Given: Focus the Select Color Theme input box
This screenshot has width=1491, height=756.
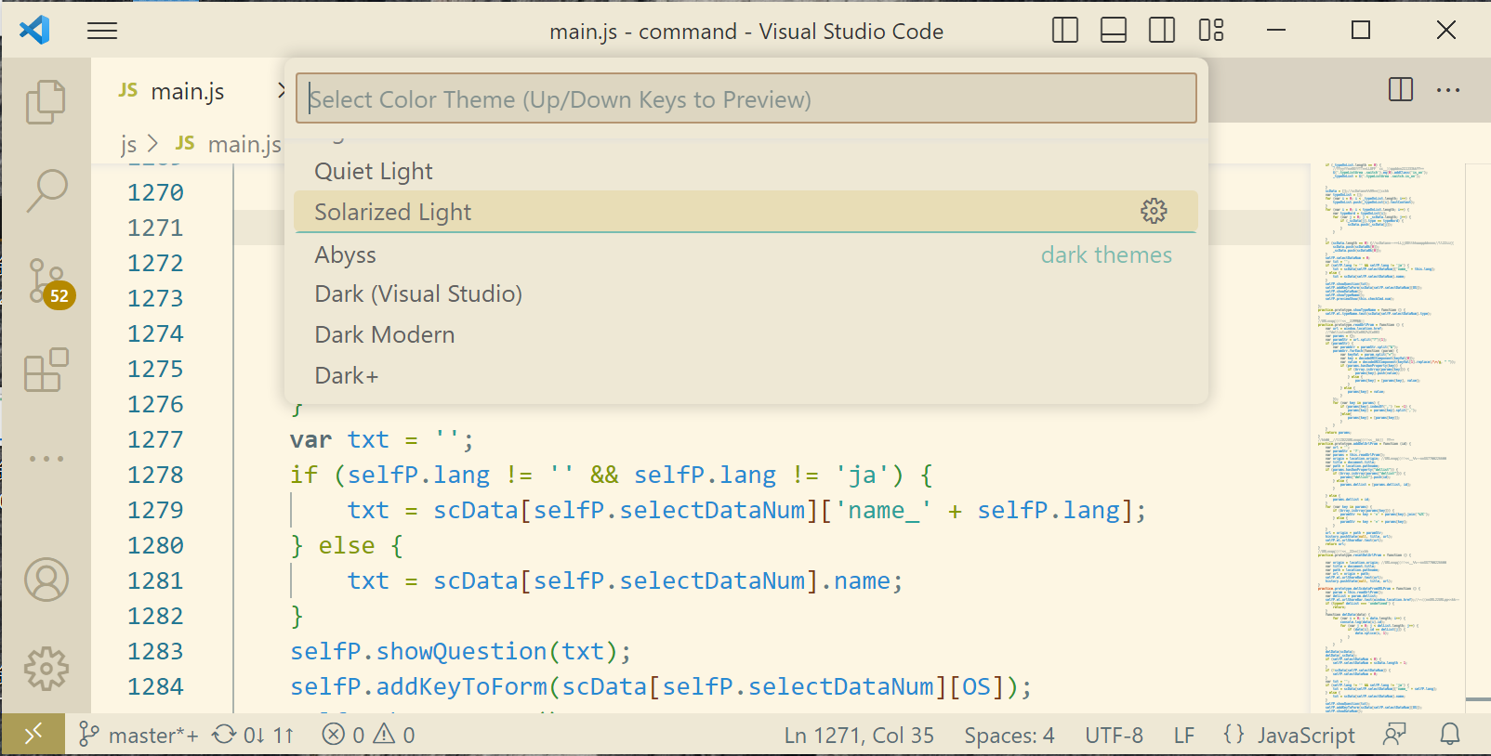Looking at the screenshot, I should coord(745,98).
